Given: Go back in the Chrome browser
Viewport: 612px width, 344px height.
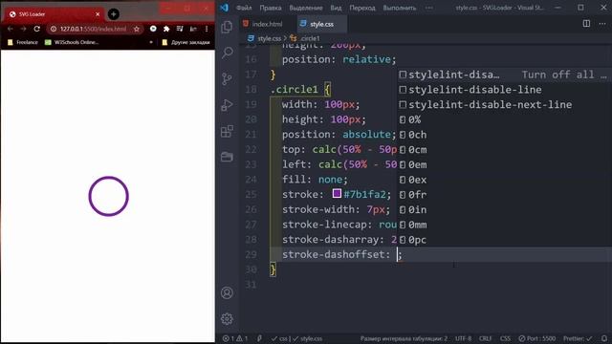Looking at the screenshot, I should tap(11, 29).
